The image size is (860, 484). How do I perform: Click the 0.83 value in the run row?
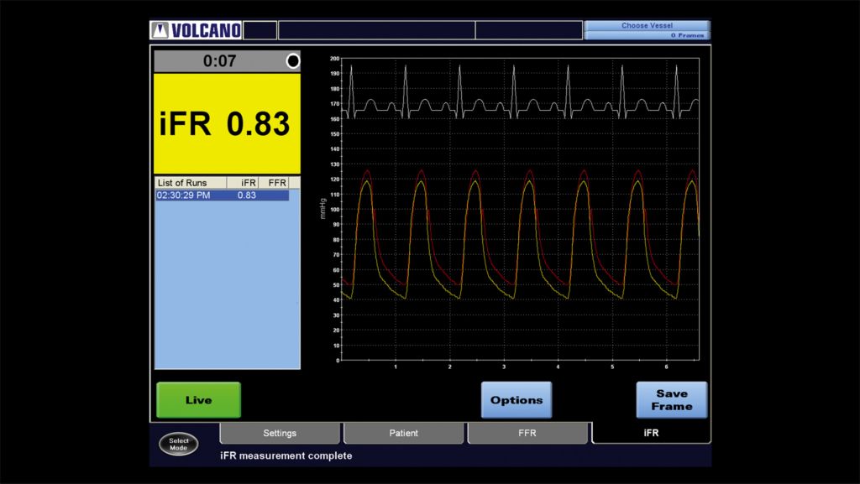pyautogui.click(x=247, y=195)
